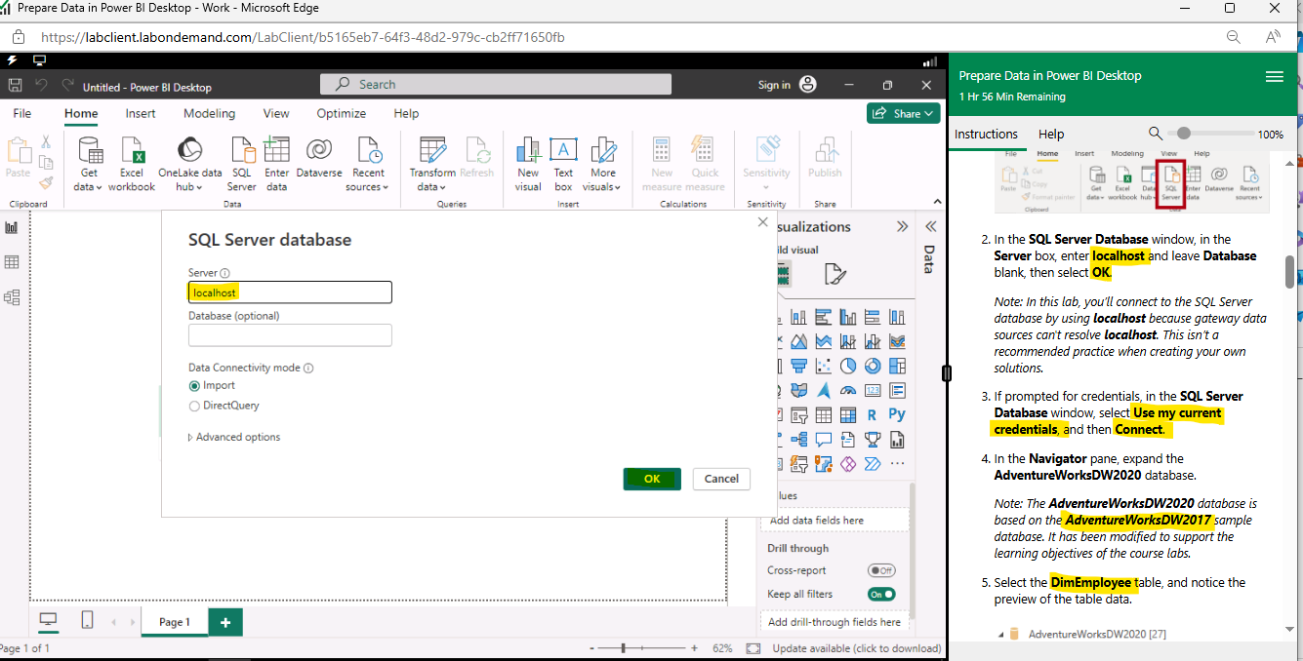Collapse the Visualizations pane chevrons
Viewport: 1303px width, 661px height.
903,226
